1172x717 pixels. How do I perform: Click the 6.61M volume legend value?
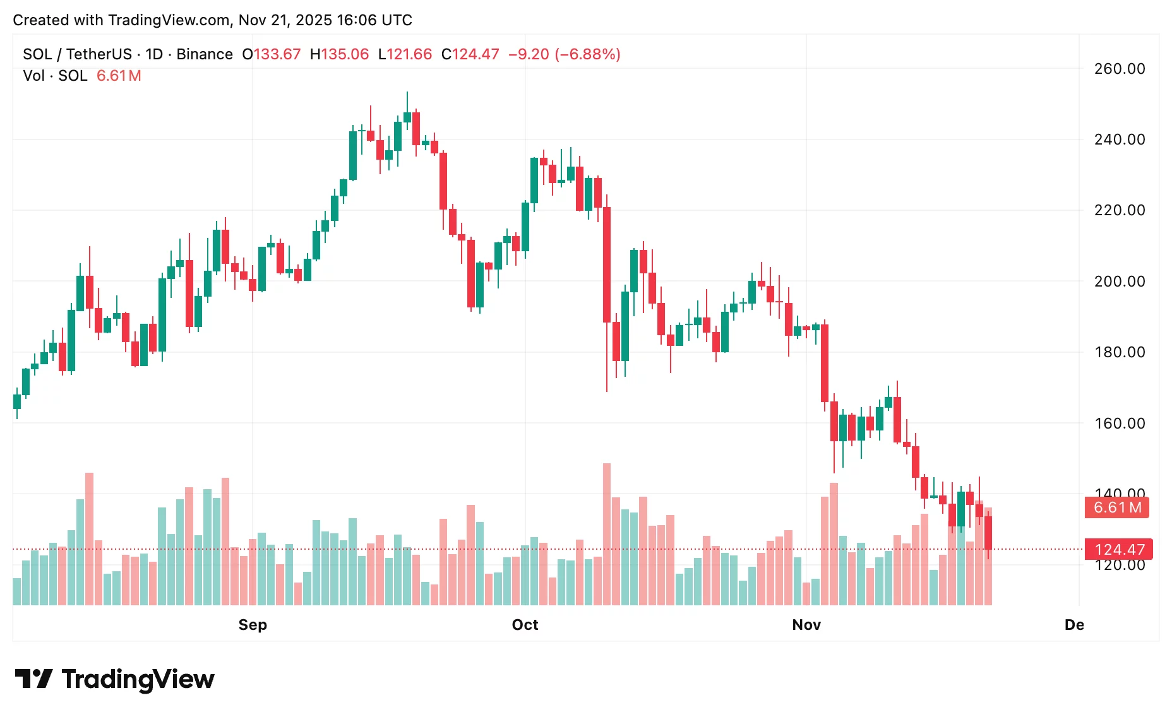(119, 76)
